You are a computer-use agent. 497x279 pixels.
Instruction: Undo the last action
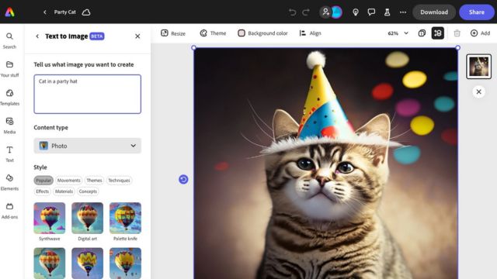(x=292, y=12)
